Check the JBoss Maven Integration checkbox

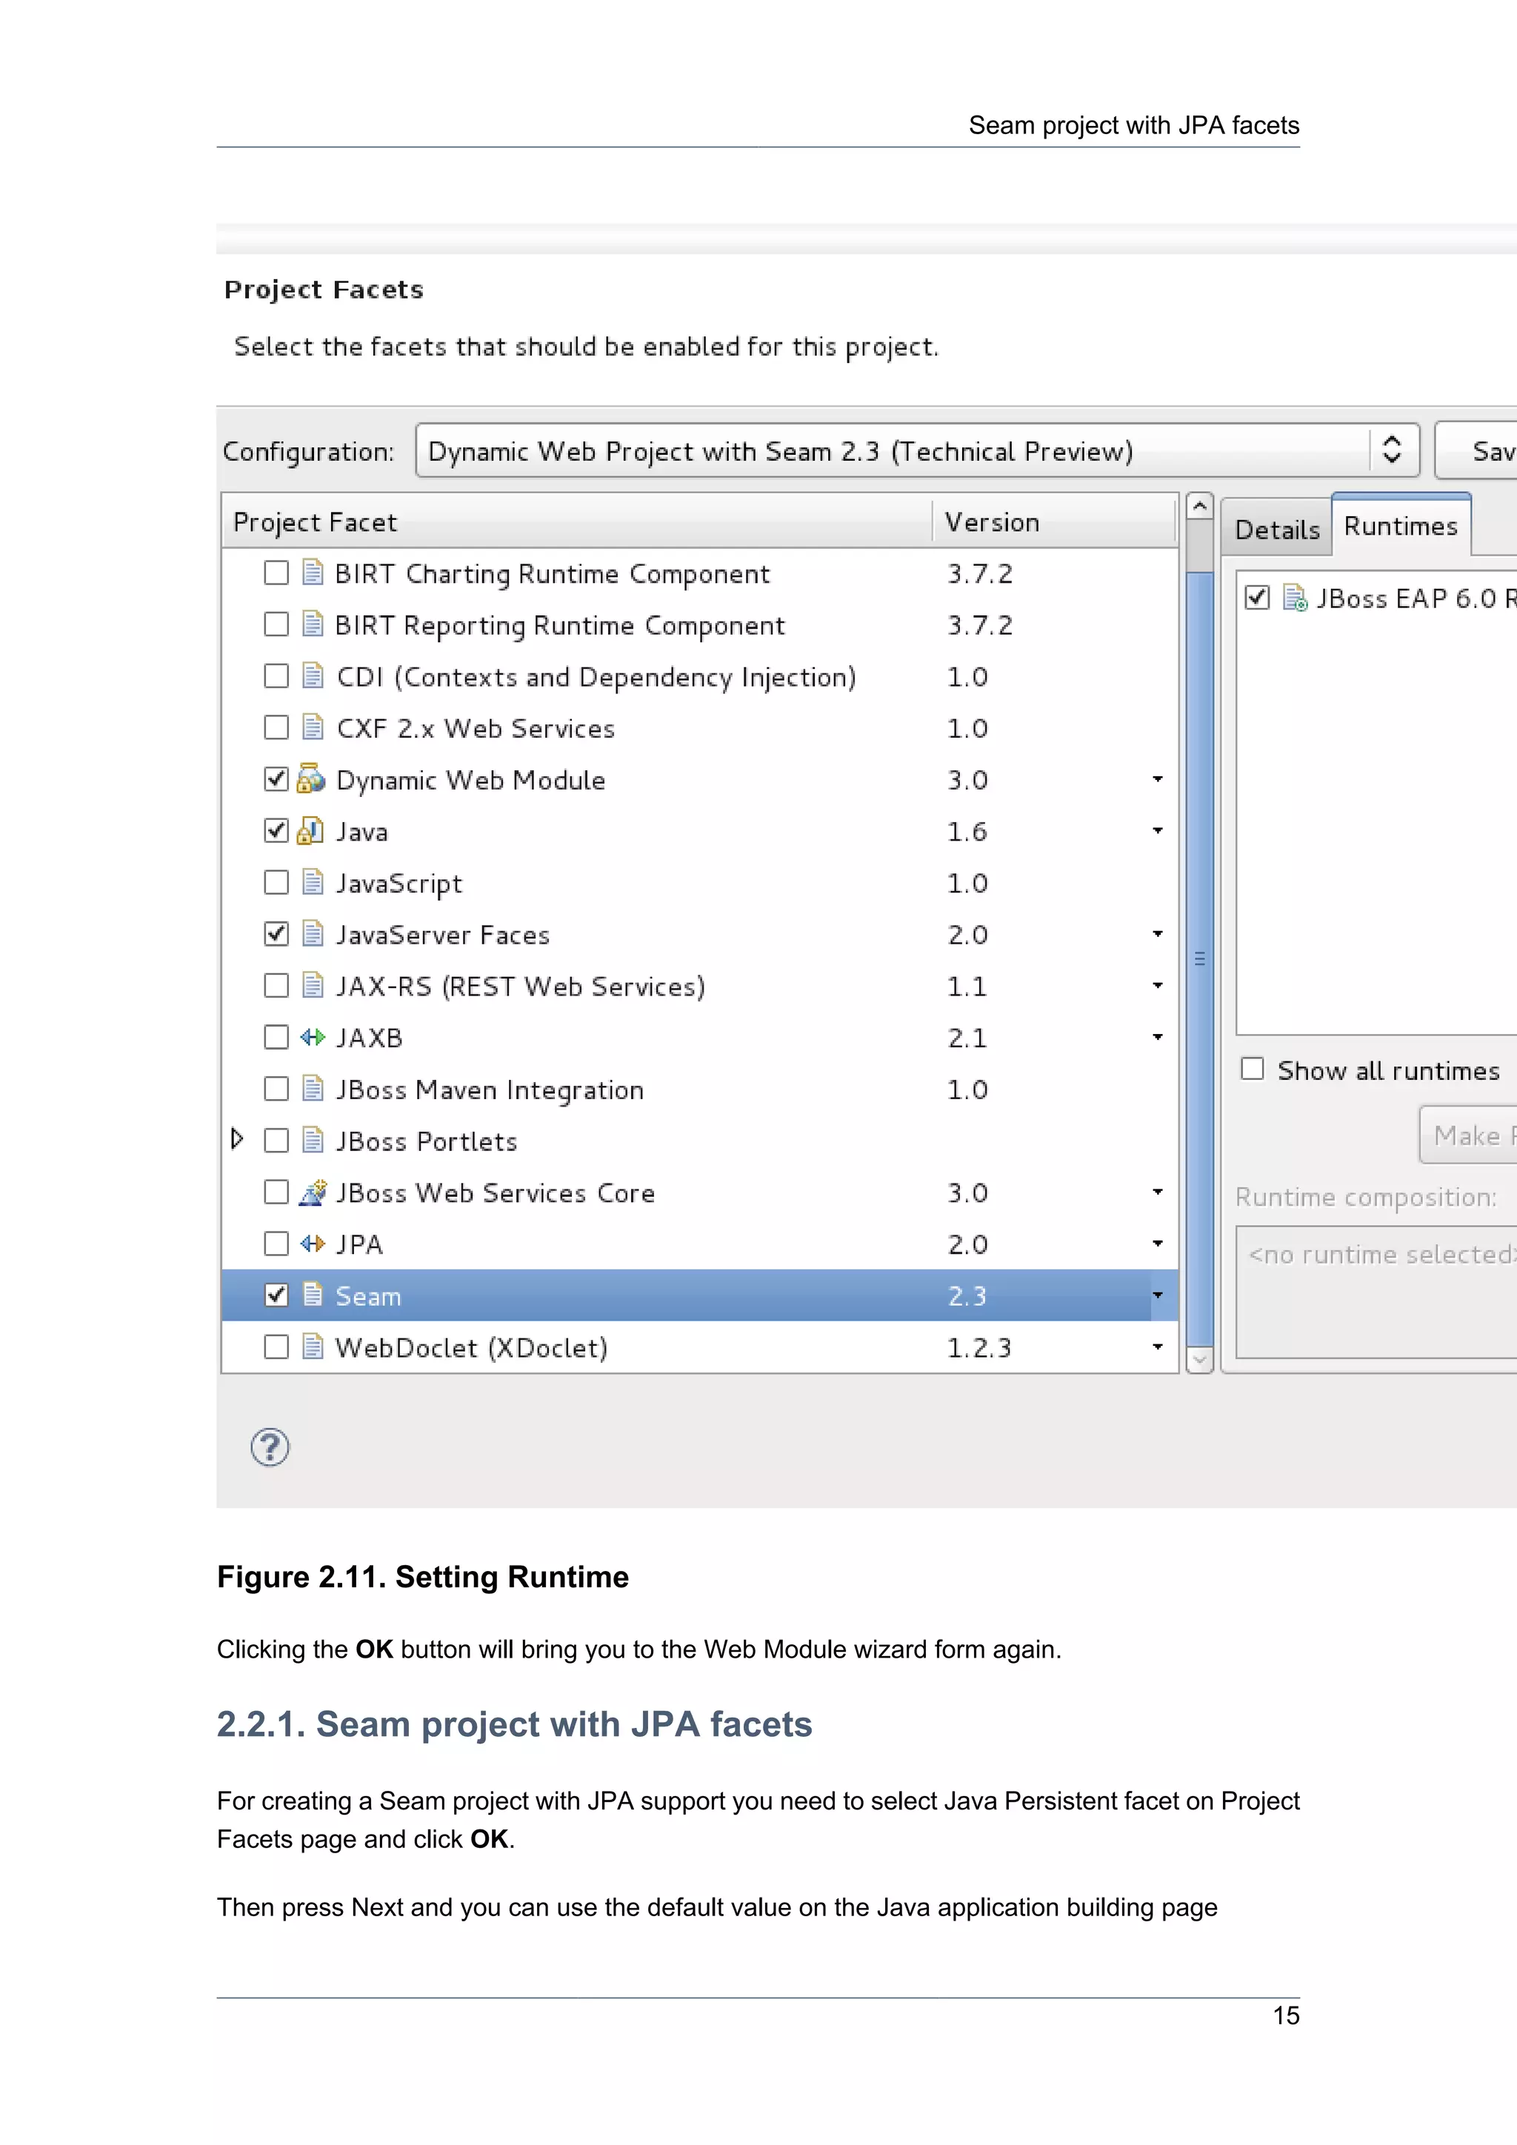click(276, 1088)
